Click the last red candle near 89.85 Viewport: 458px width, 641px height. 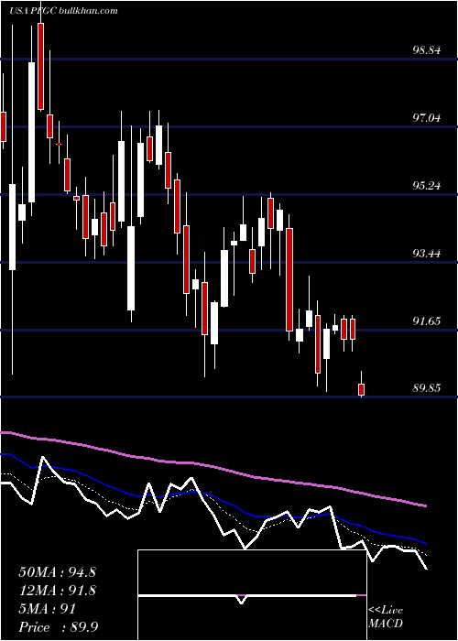[361, 389]
